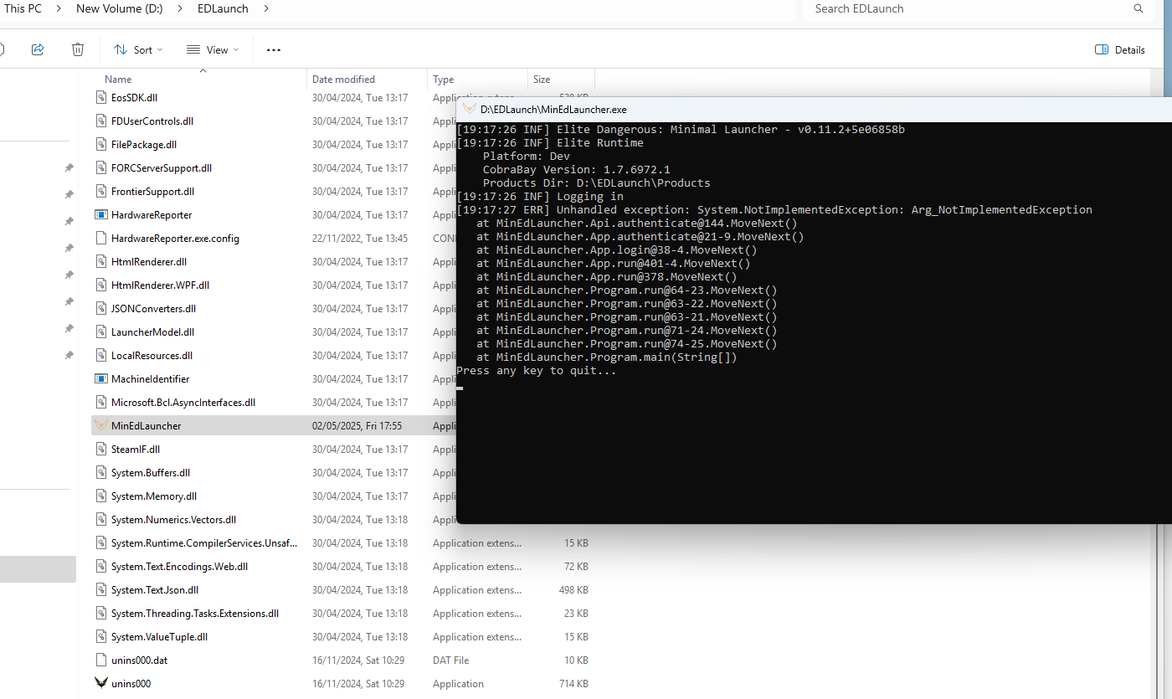Click System.Threading.Tasks.Extensions.dll file name
This screenshot has width=1172, height=699.
pos(195,614)
